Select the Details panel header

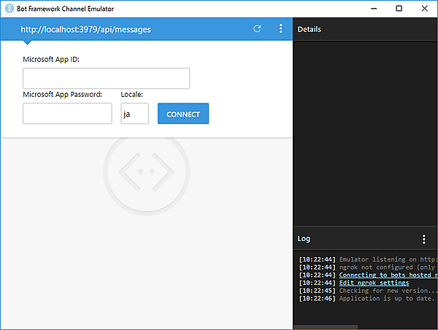[x=310, y=29]
